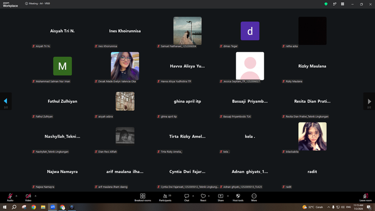Go to next gallery page arrow
The height and width of the screenshot is (211, 375).
pos(369,101)
